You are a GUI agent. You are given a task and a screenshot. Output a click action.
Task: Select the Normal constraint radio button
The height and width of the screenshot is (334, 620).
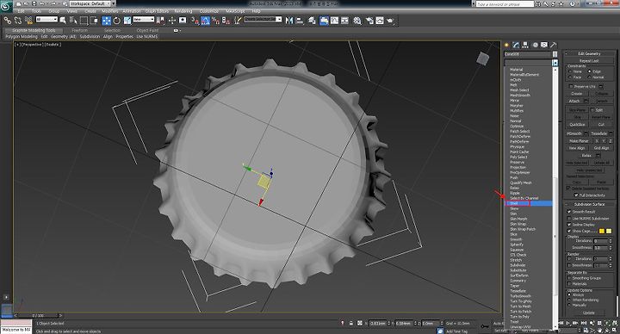coord(590,77)
